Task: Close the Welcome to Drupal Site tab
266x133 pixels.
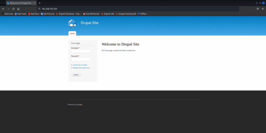Action: click(35, 3)
